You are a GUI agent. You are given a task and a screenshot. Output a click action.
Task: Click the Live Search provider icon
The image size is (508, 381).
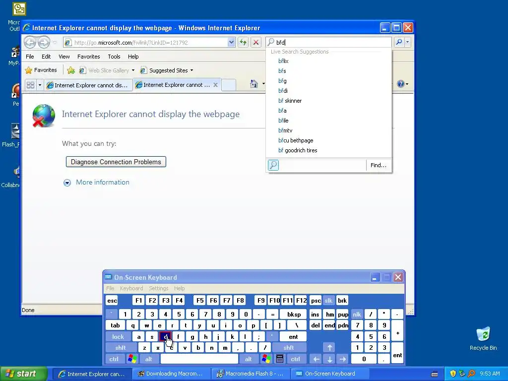pos(273,165)
